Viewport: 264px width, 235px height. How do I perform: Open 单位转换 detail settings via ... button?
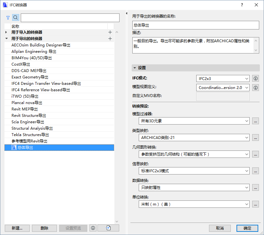pos(255,204)
